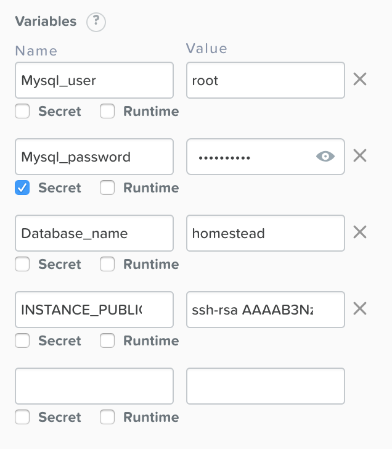392x449 pixels.
Task: Delete the Mysql_password variable with X
Action: (360, 155)
